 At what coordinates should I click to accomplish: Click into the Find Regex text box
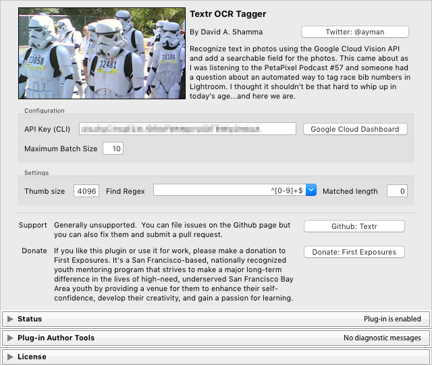[230, 190]
